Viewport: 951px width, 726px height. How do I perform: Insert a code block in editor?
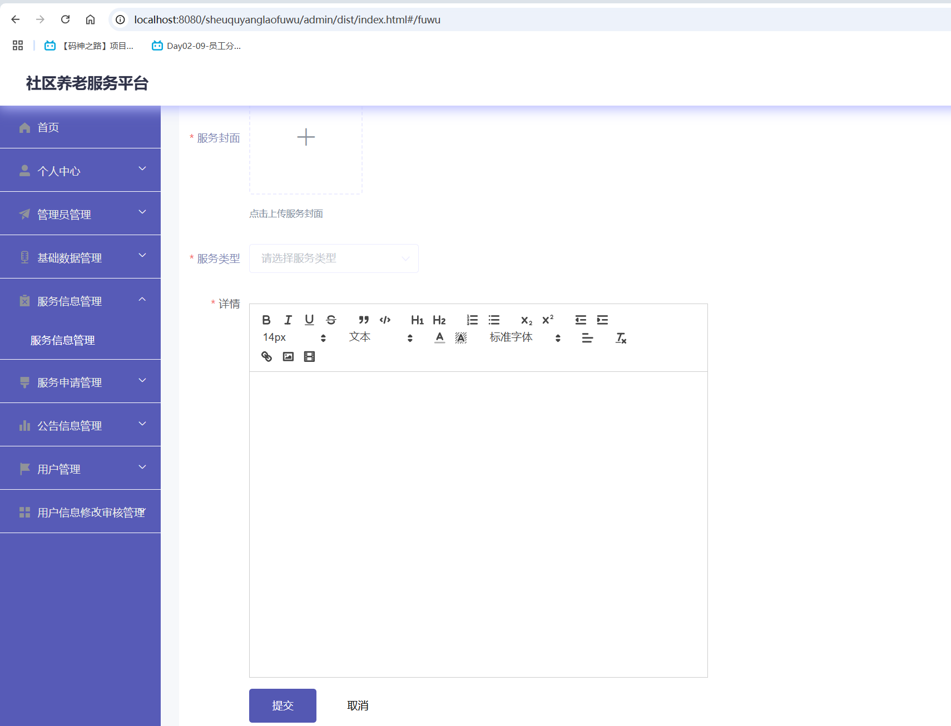tap(385, 320)
